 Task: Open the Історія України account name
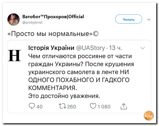(x=51, y=48)
